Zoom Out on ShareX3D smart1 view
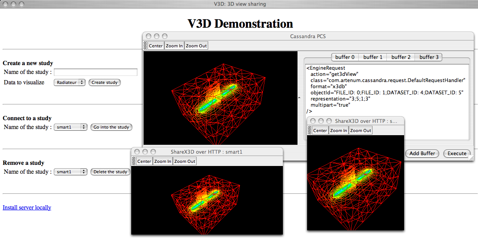The image size is (478, 238). pos(185,161)
